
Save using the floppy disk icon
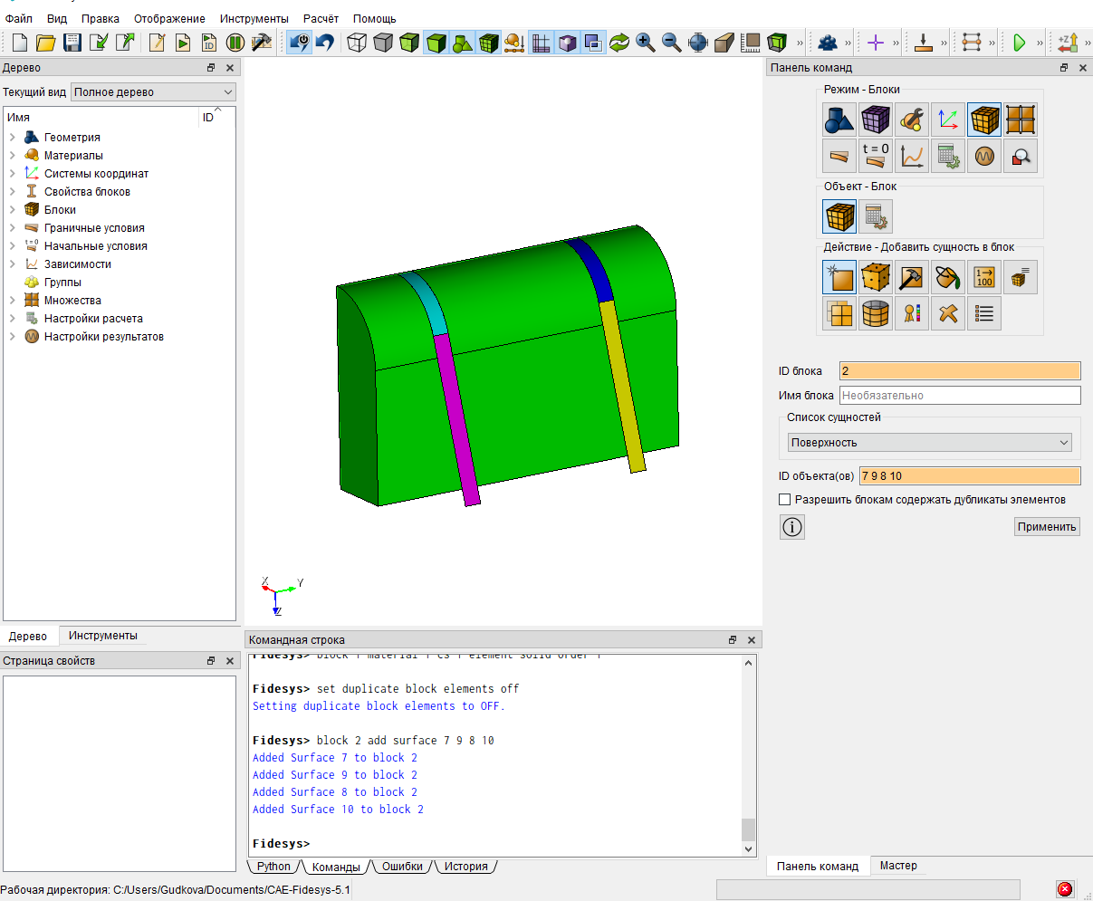point(72,43)
